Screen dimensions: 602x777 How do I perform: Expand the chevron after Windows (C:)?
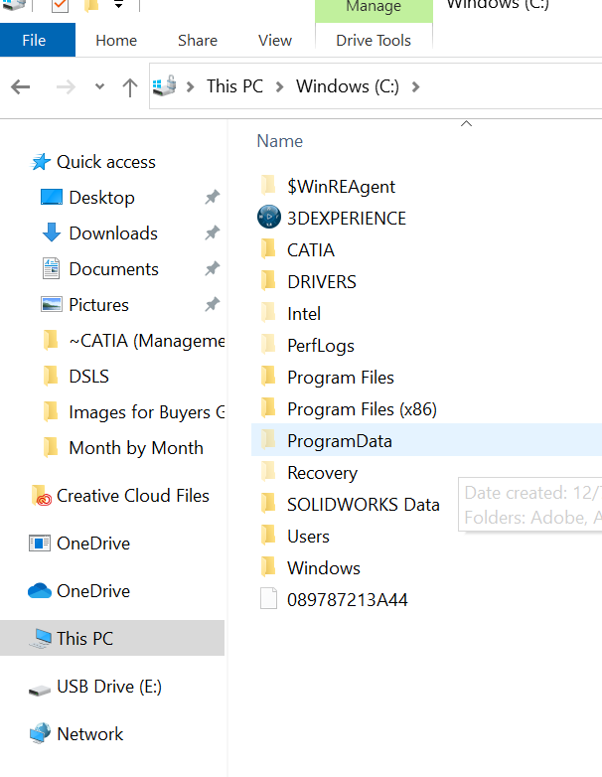(415, 87)
